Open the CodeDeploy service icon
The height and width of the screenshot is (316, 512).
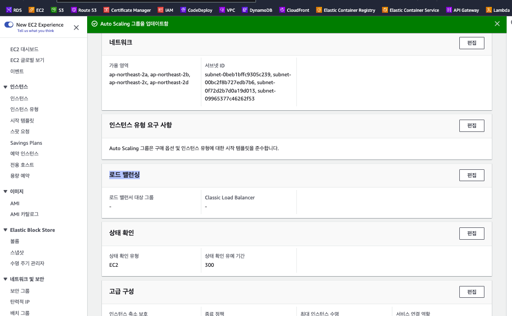click(x=183, y=10)
